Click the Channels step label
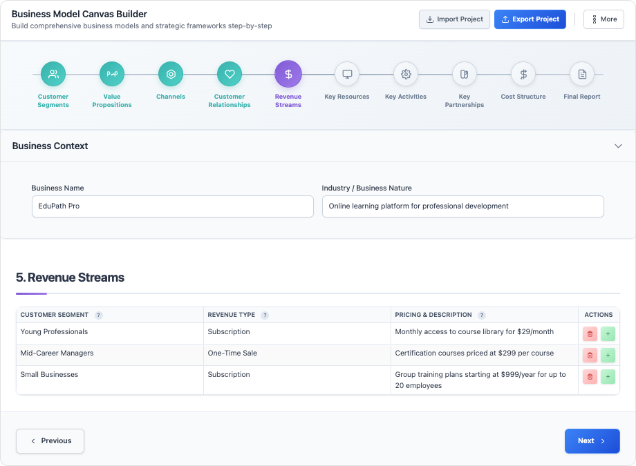Image resolution: width=636 pixels, height=466 pixels. (x=171, y=97)
